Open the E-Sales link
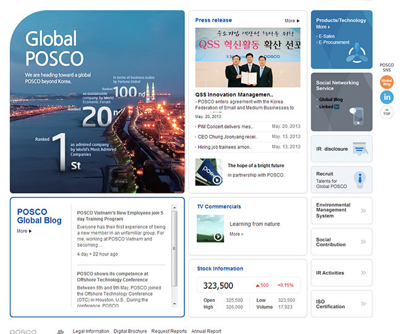 point(327,36)
